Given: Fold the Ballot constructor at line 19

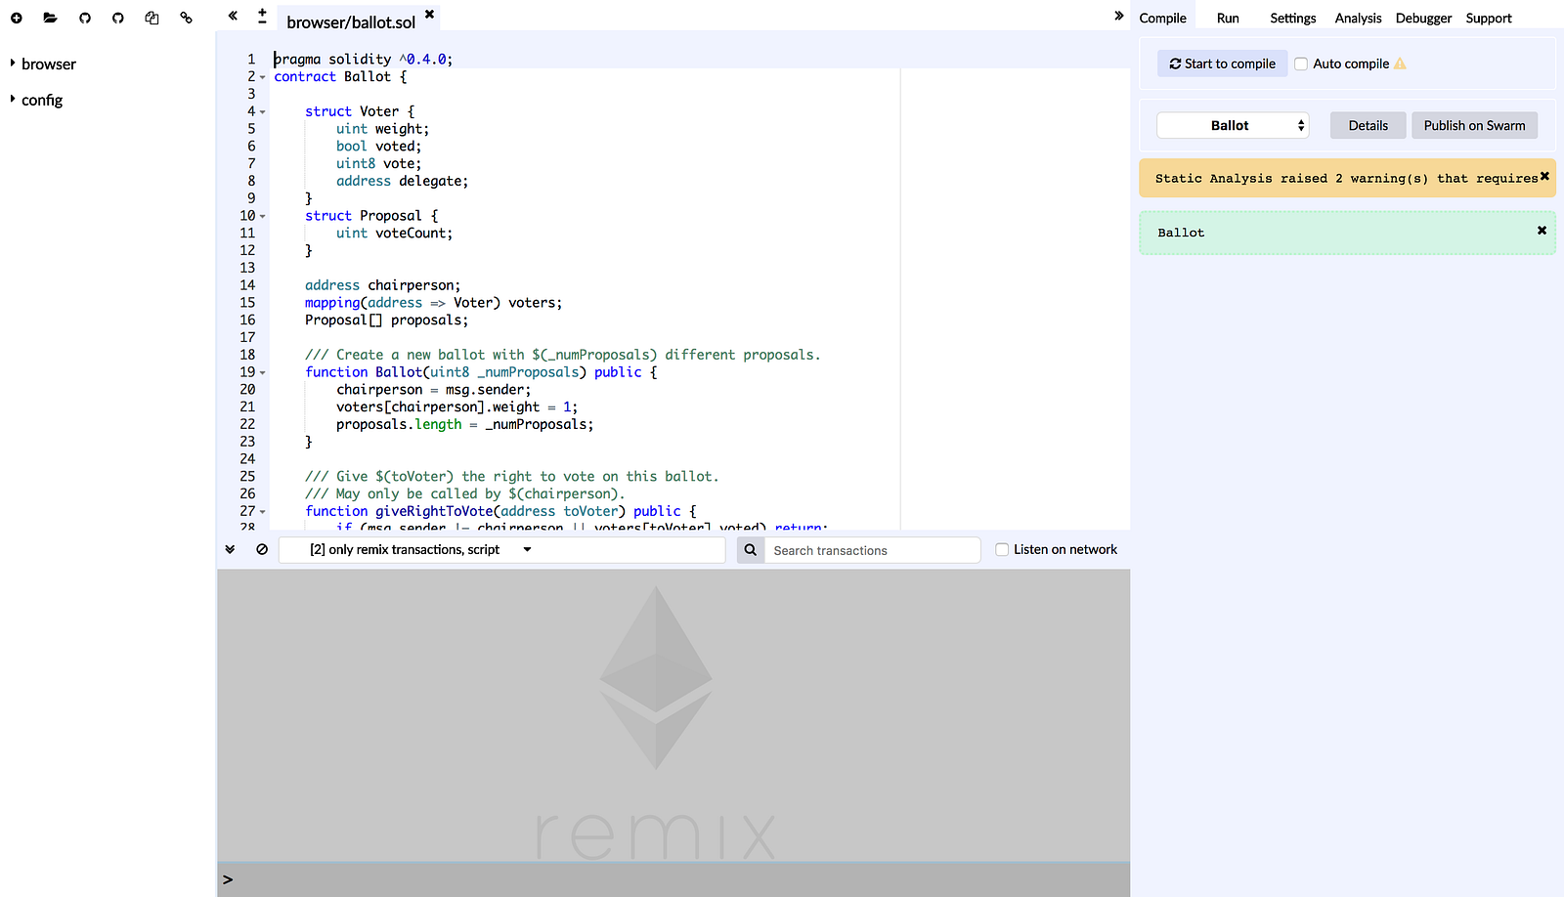Looking at the screenshot, I should tap(263, 372).
